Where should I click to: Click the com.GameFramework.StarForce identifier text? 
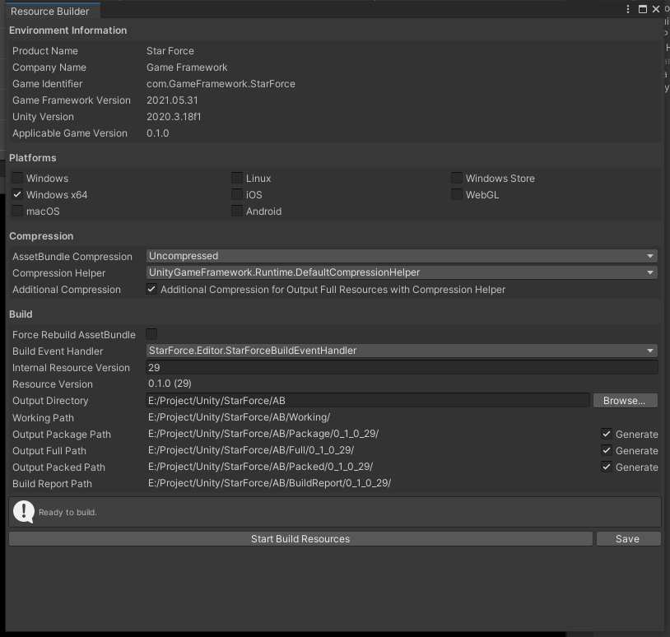[221, 84]
